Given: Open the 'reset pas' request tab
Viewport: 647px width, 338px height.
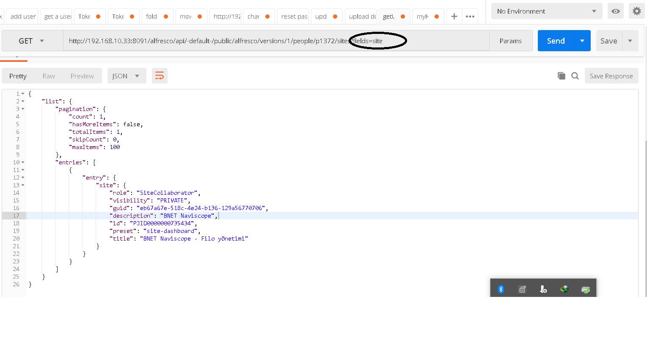Looking at the screenshot, I should tap(294, 17).
